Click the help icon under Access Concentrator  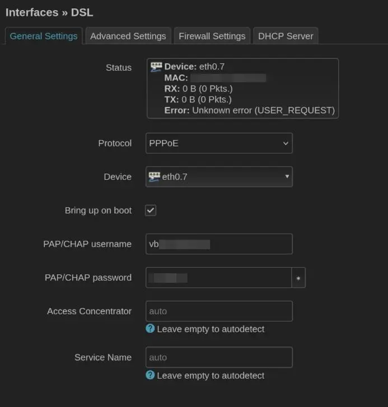(150, 329)
